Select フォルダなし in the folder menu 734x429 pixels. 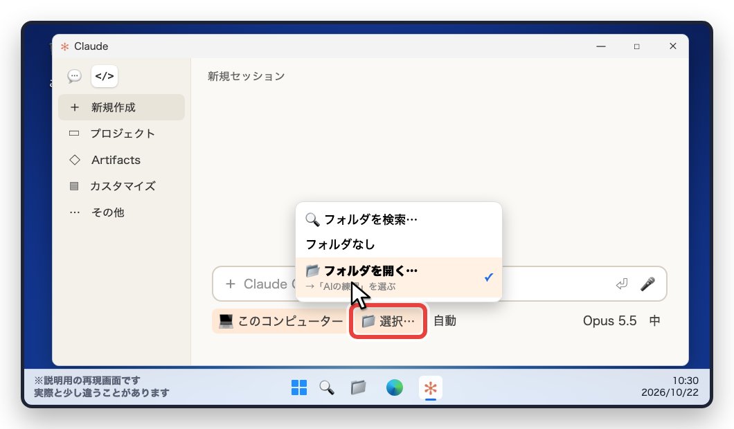(x=399, y=244)
